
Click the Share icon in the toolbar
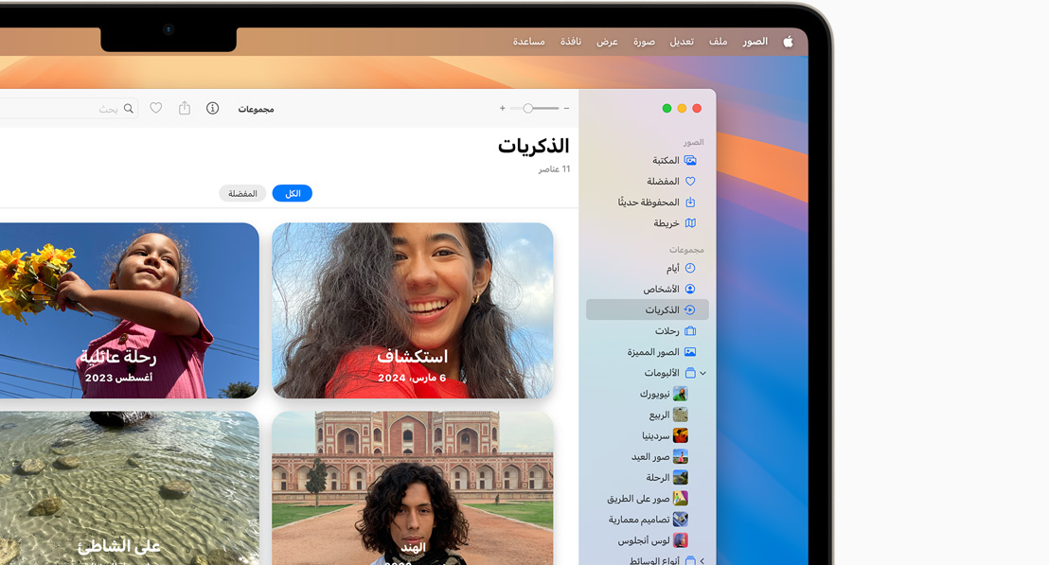click(185, 109)
